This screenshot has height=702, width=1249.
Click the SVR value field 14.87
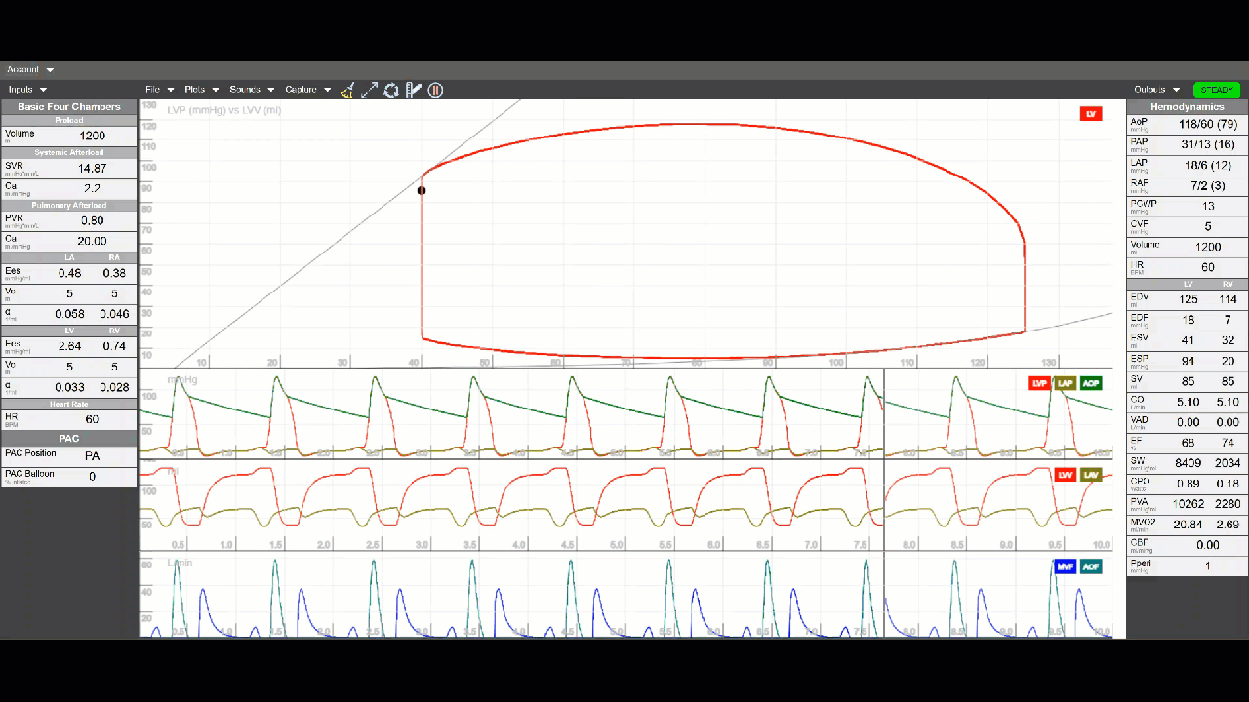(93, 169)
